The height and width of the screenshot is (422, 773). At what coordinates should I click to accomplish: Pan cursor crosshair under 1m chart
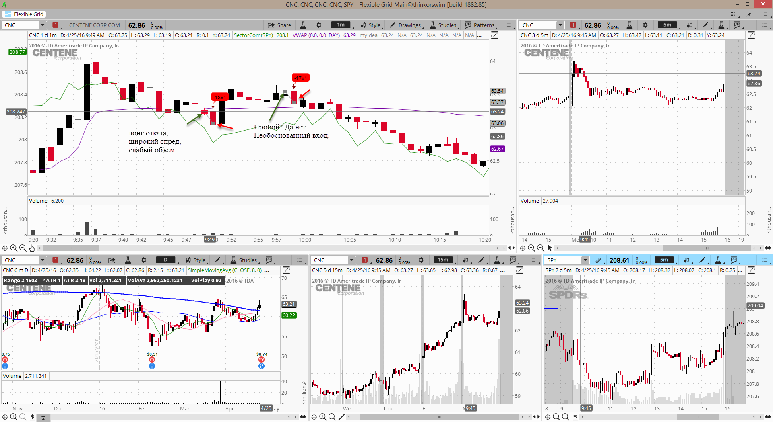pos(5,248)
